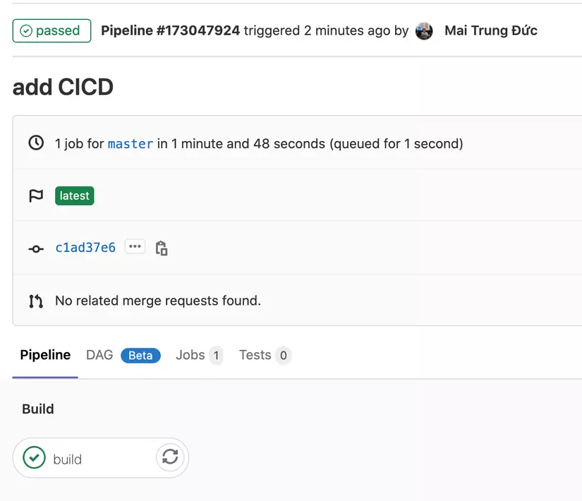Screen dimensions: 582x501
Task: Open commit c1ad37e6
Action: [x=85, y=248]
